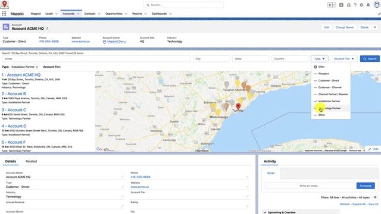The image size is (381, 214).
Task: Select Channel Partner / Reseller option
Action: (331, 94)
